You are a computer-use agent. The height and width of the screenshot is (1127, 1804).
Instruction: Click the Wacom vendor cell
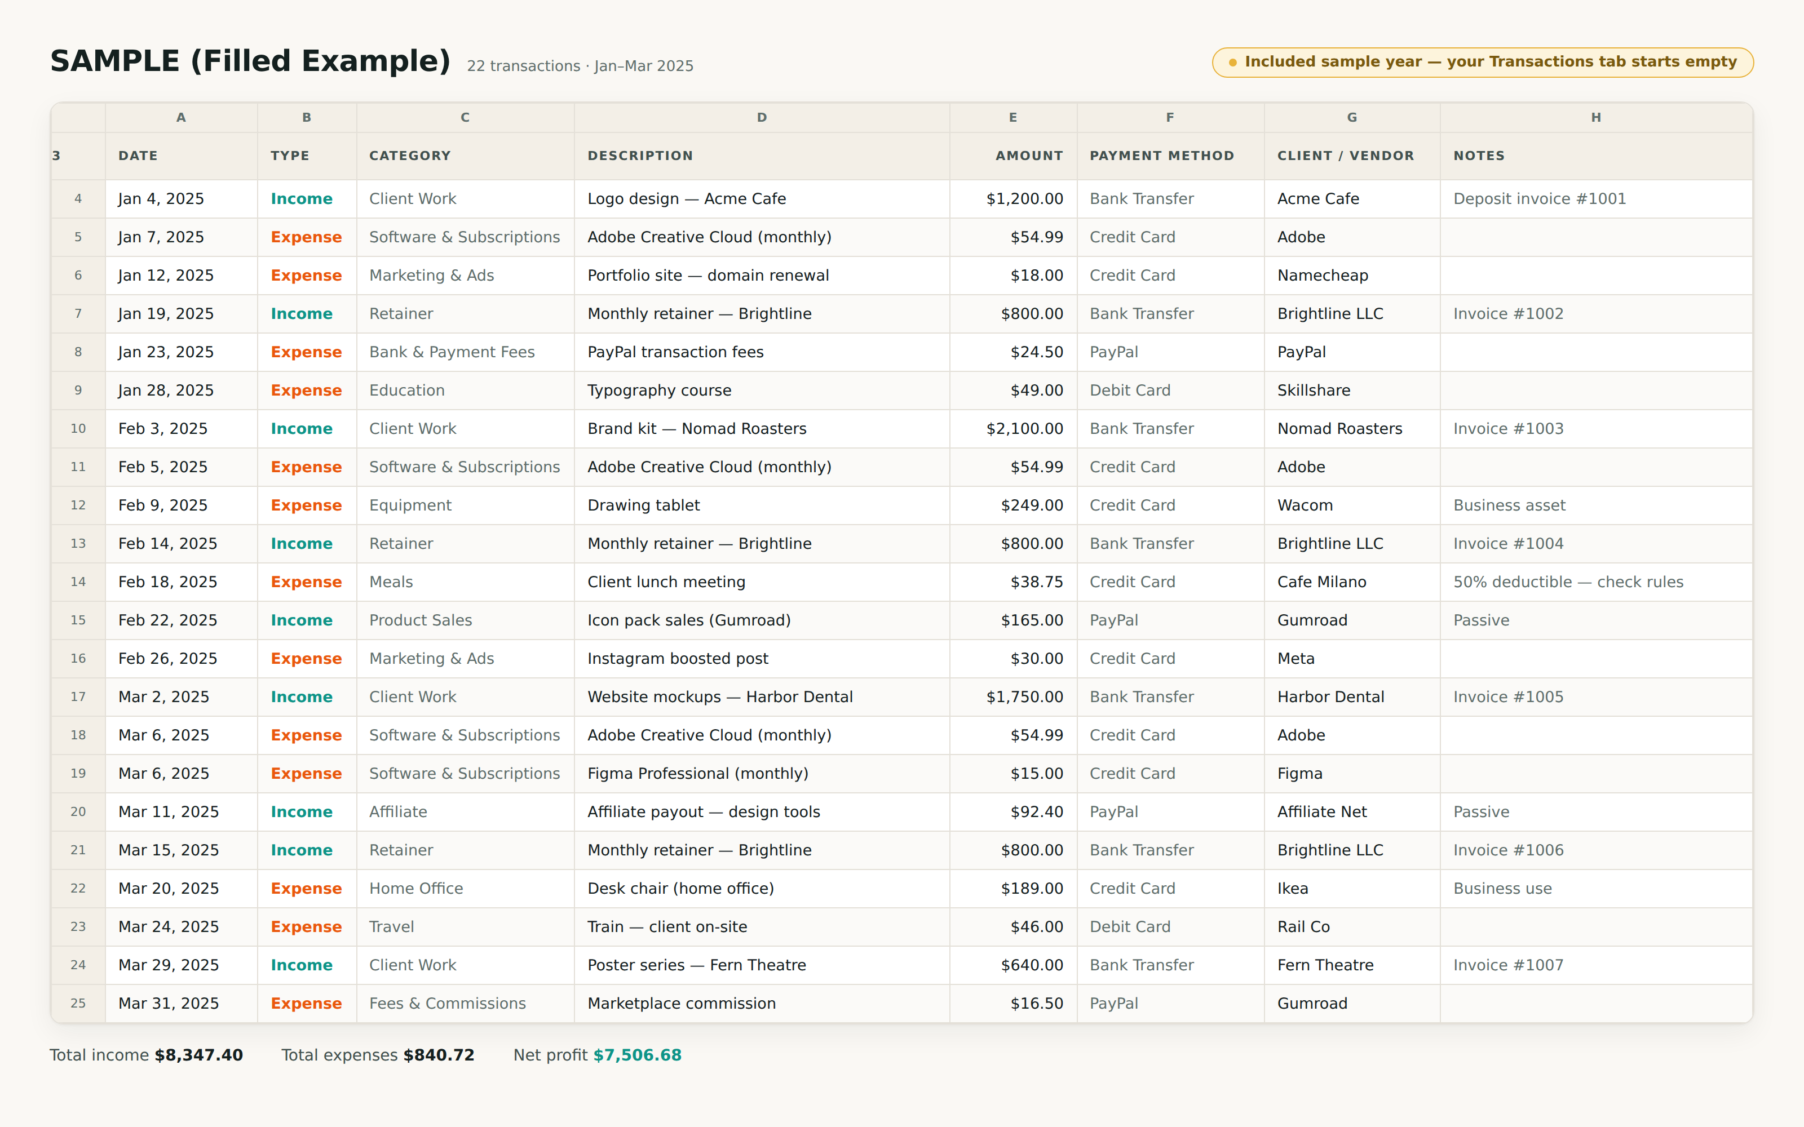pyautogui.click(x=1352, y=505)
